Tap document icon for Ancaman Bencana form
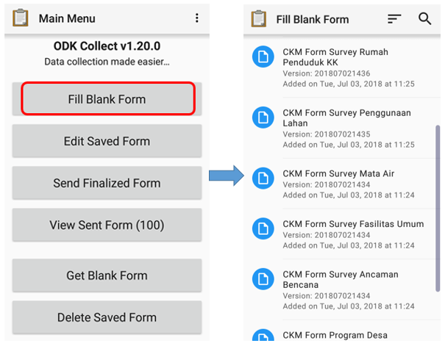The height and width of the screenshot is (346, 445). [263, 279]
